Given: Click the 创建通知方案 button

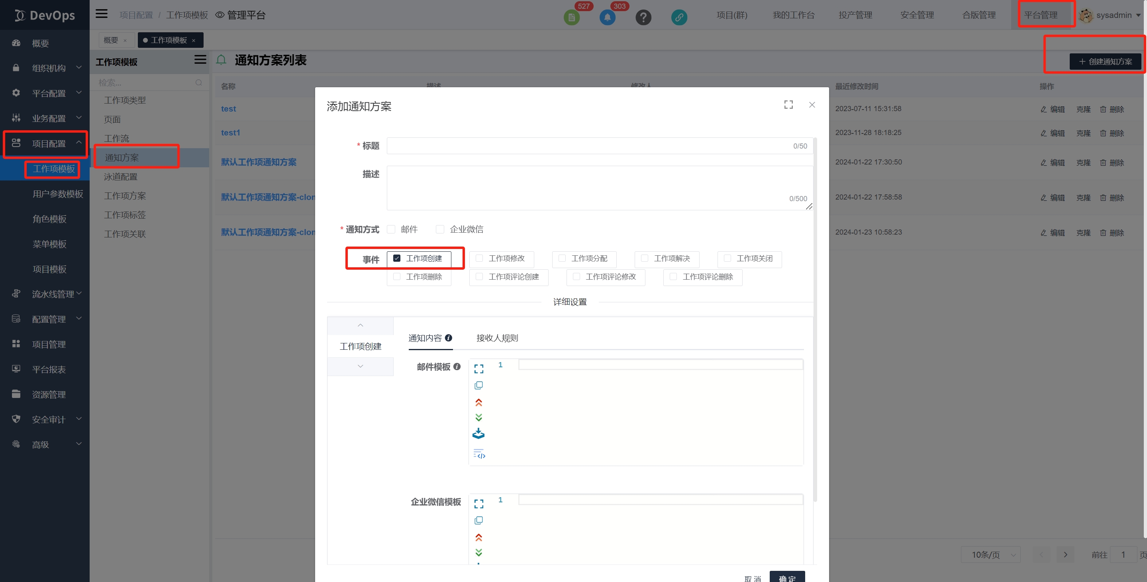Looking at the screenshot, I should tap(1105, 61).
